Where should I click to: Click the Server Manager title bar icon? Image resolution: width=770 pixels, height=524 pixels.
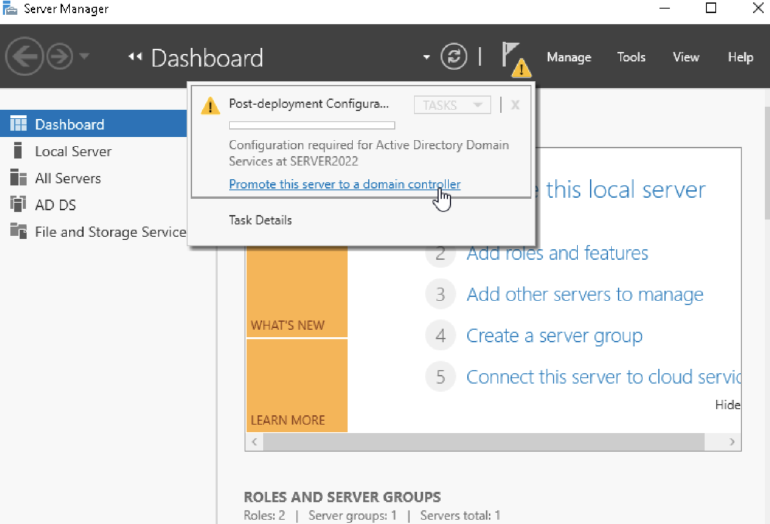pyautogui.click(x=10, y=8)
